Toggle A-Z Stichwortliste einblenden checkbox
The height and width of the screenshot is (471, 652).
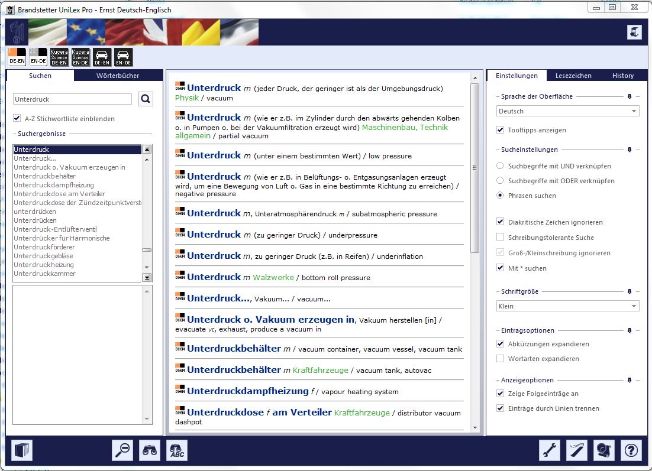click(17, 119)
